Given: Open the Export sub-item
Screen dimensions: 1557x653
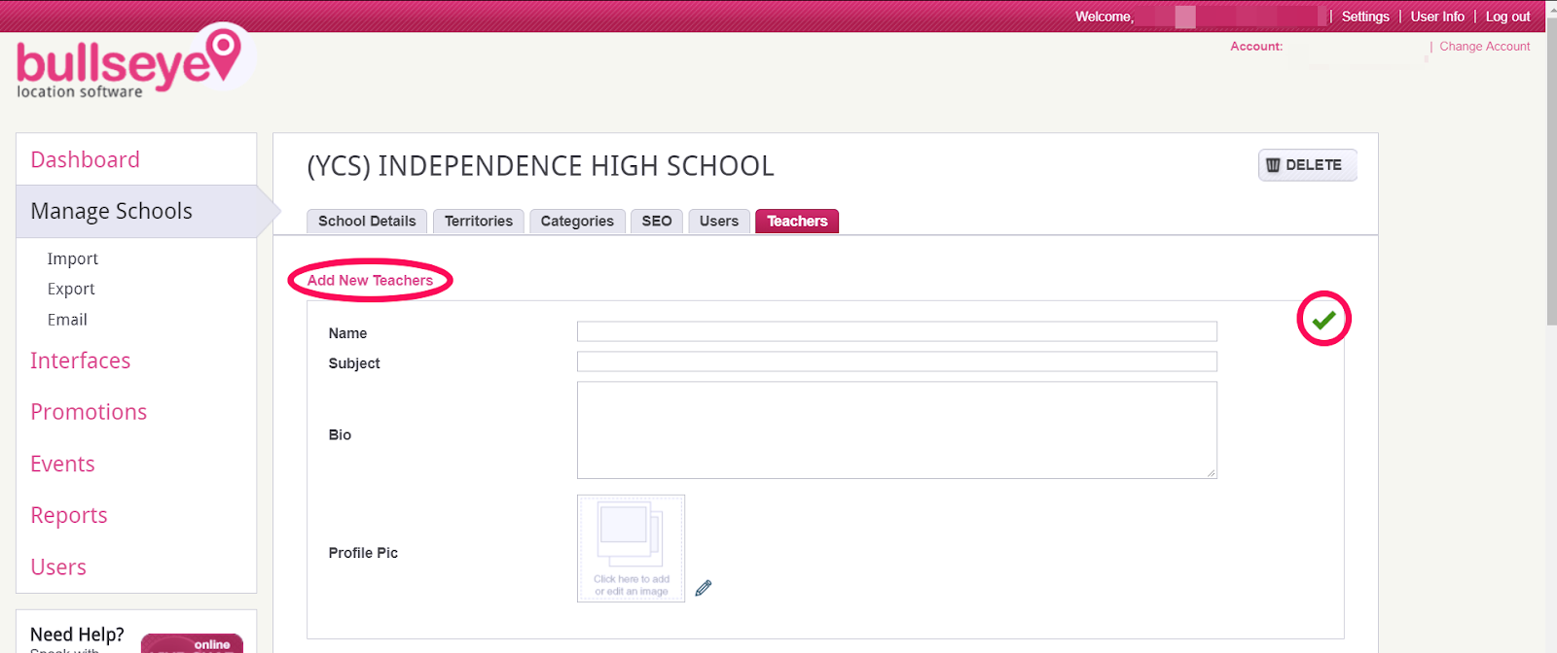Looking at the screenshot, I should click(71, 289).
